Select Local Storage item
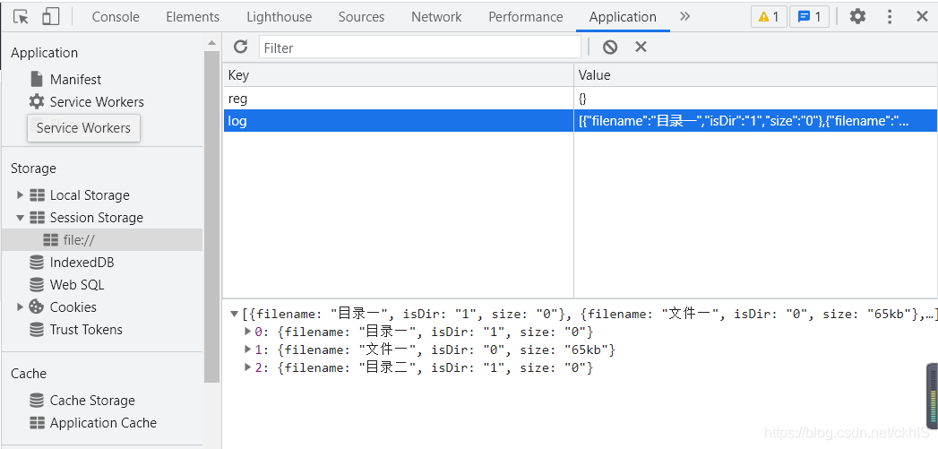This screenshot has width=938, height=449. click(90, 195)
